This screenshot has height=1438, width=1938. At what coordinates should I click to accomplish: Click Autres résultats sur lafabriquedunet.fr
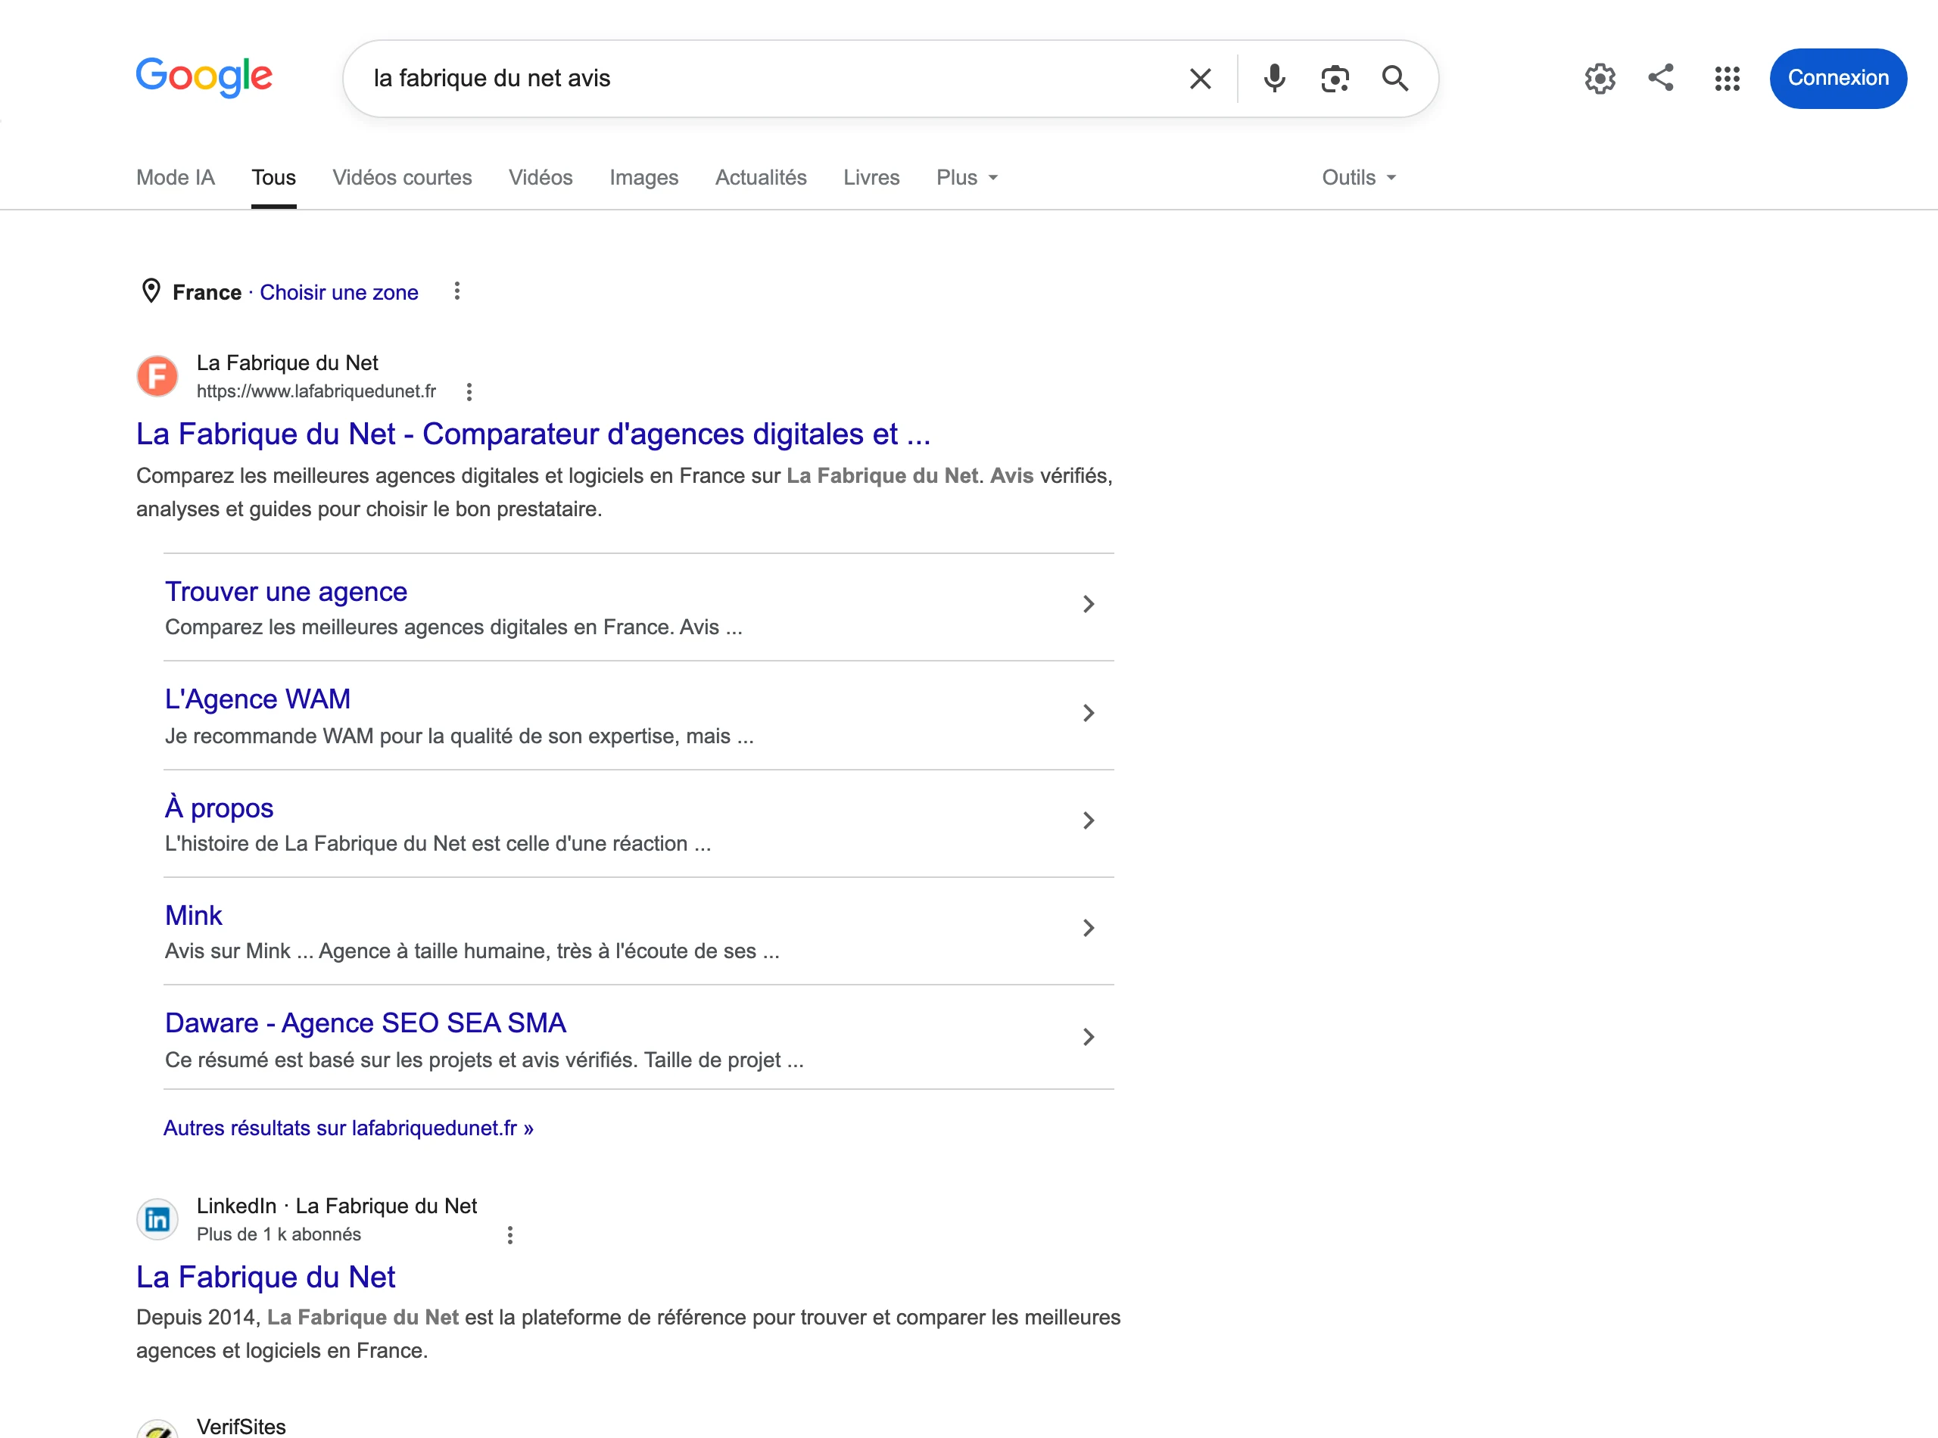[x=348, y=1128]
